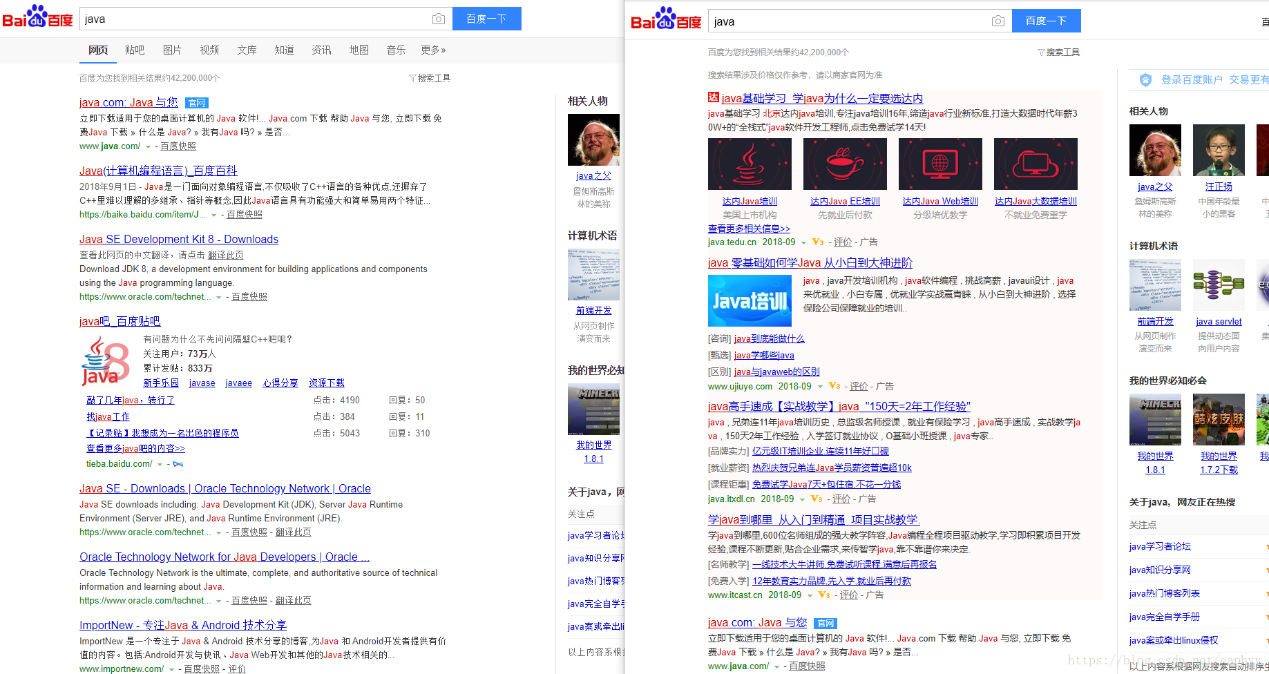Click the 达内Java EE培训 teacup image

tap(845, 164)
